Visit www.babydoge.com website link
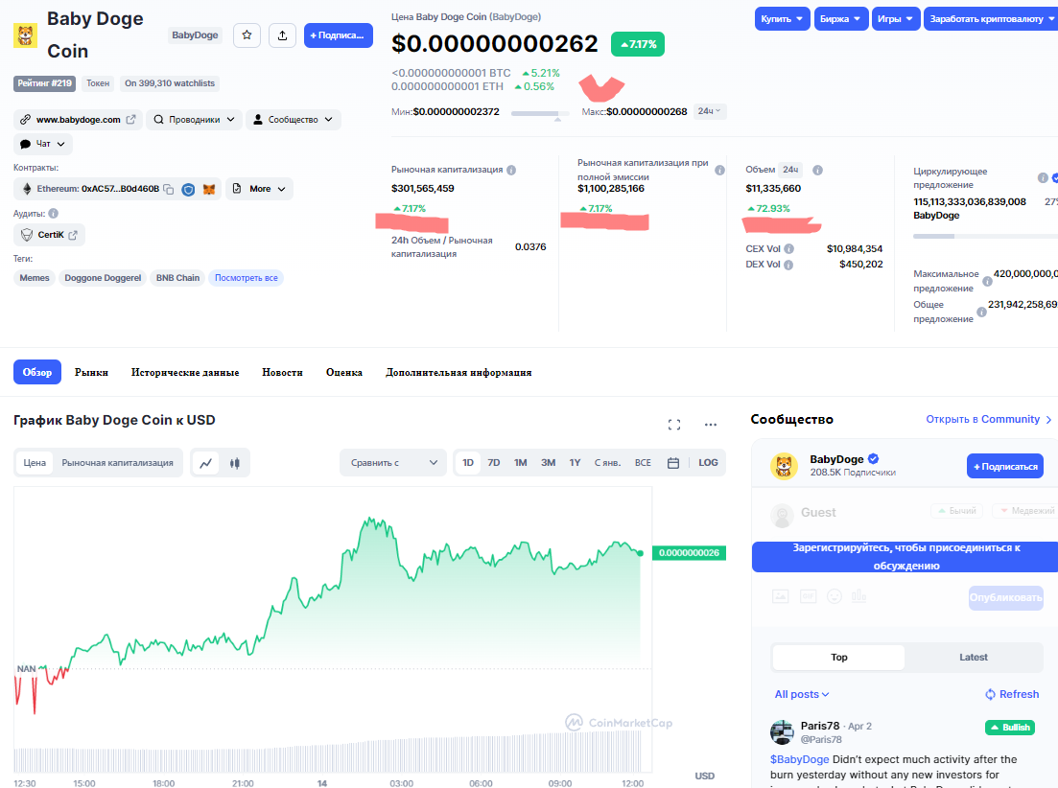Viewport: 1058px width, 788px height. [79, 120]
